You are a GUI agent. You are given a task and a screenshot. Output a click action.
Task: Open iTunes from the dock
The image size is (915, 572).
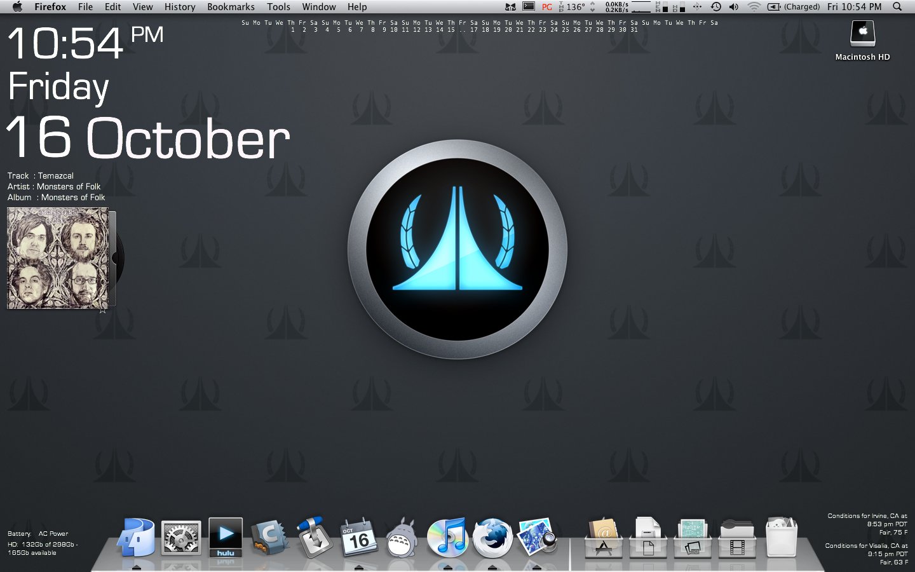447,538
